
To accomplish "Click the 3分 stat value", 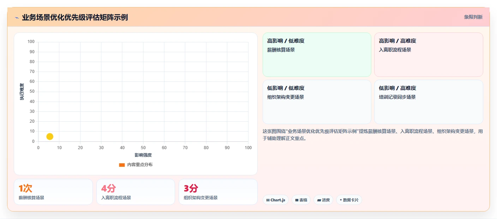I will [191, 189].
